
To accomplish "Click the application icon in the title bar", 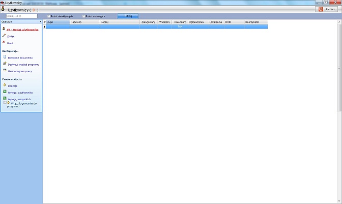I will point(2,3).
